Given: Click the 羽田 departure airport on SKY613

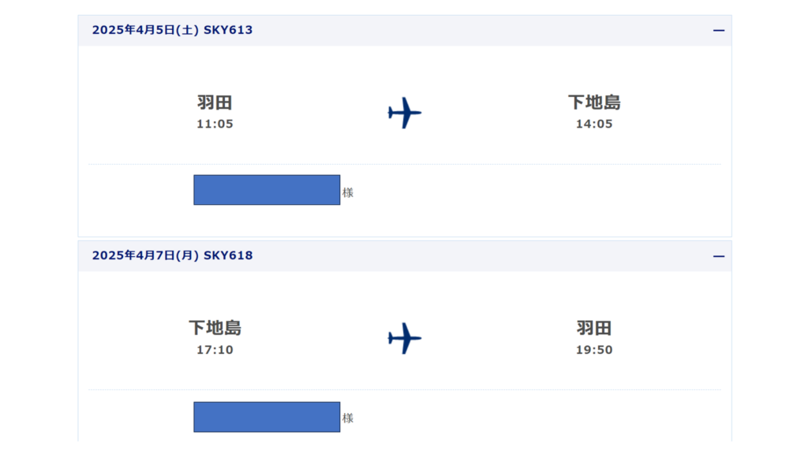Looking at the screenshot, I should pyautogui.click(x=215, y=102).
